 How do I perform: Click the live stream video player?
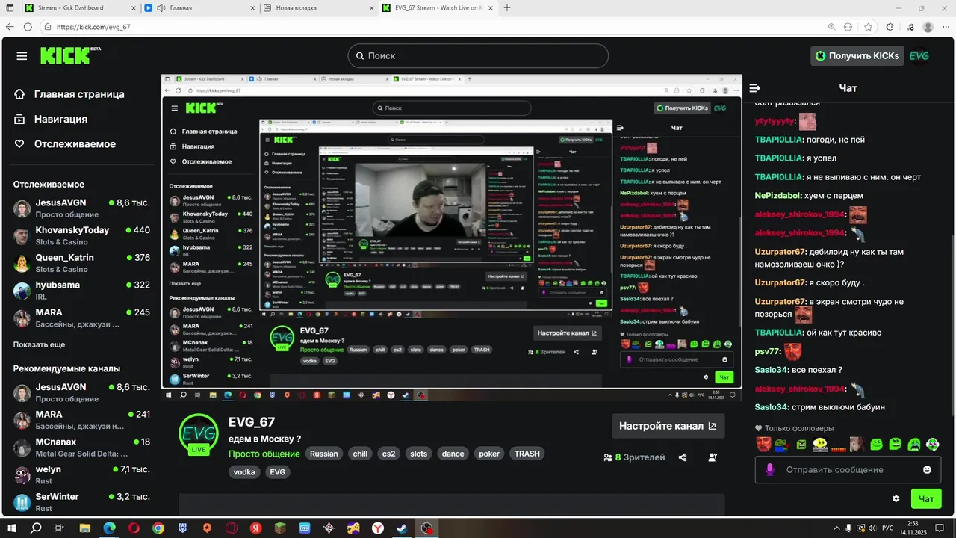pyautogui.click(x=452, y=238)
